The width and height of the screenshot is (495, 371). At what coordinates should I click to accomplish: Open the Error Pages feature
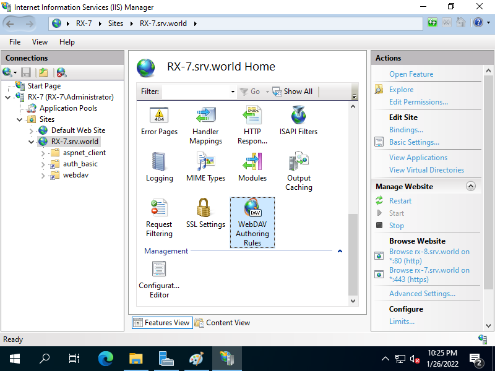tap(159, 124)
